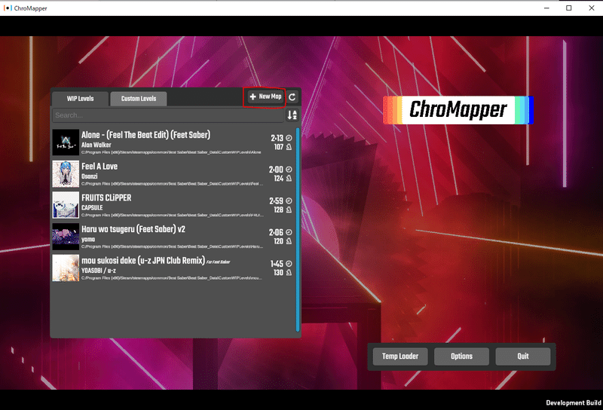The width and height of the screenshot is (603, 410).
Task: Click the clock icon beside 2:59
Action: pyautogui.click(x=289, y=200)
